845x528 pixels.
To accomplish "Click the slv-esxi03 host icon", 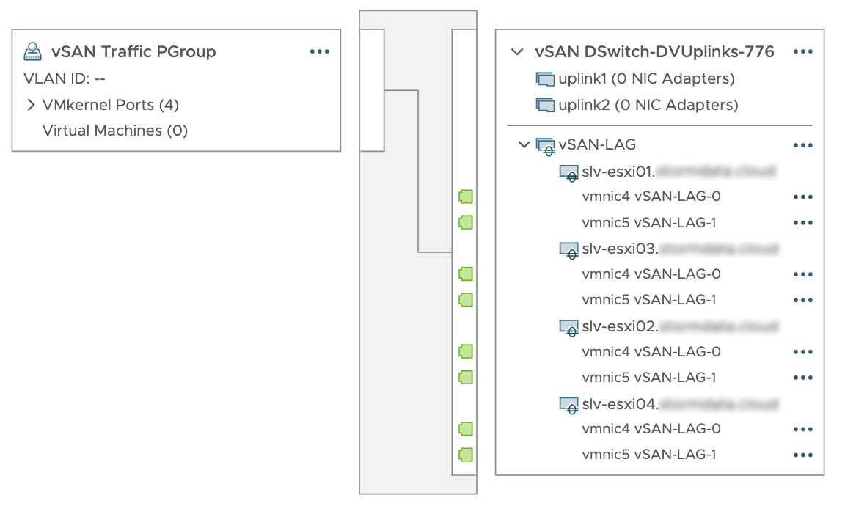I will click(568, 250).
